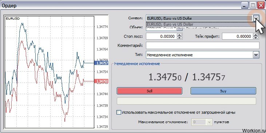Maximize the Ордер window
Image resolution: width=266 pixels, height=133 pixels.
253,5
